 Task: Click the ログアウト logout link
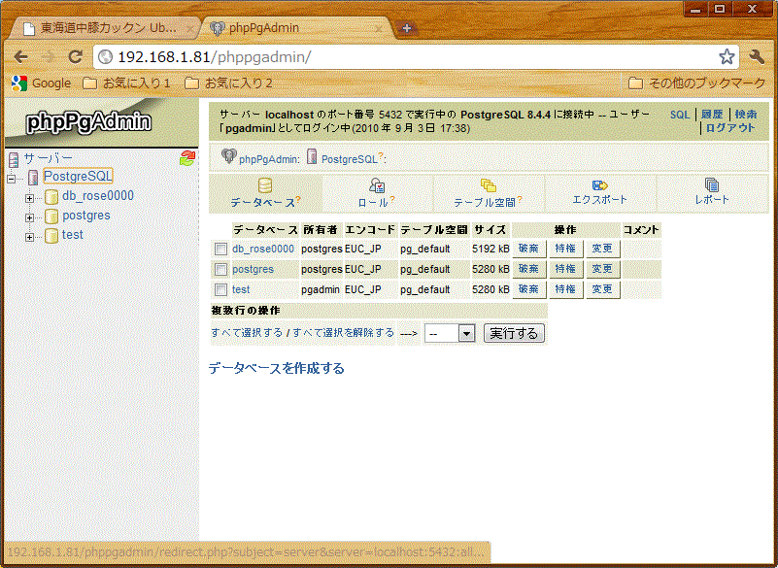[x=730, y=128]
